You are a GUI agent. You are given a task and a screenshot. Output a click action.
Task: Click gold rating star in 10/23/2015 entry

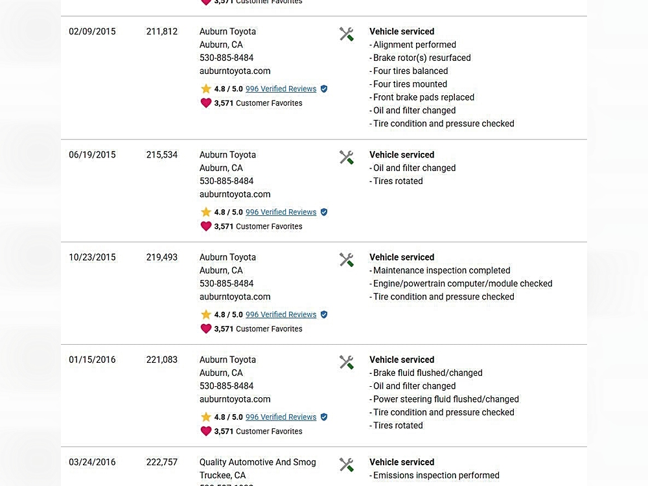coord(206,314)
